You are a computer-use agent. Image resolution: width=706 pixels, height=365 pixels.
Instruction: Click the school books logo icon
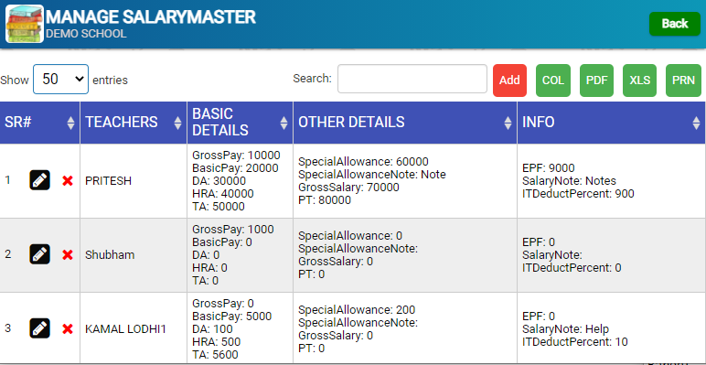click(25, 24)
